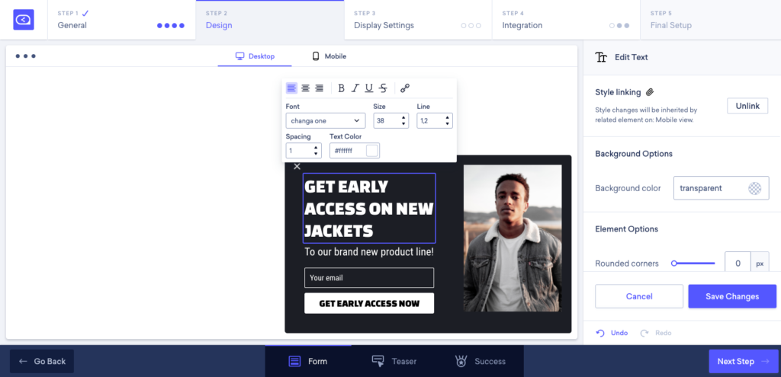Increase the Line height stepper

click(447, 118)
